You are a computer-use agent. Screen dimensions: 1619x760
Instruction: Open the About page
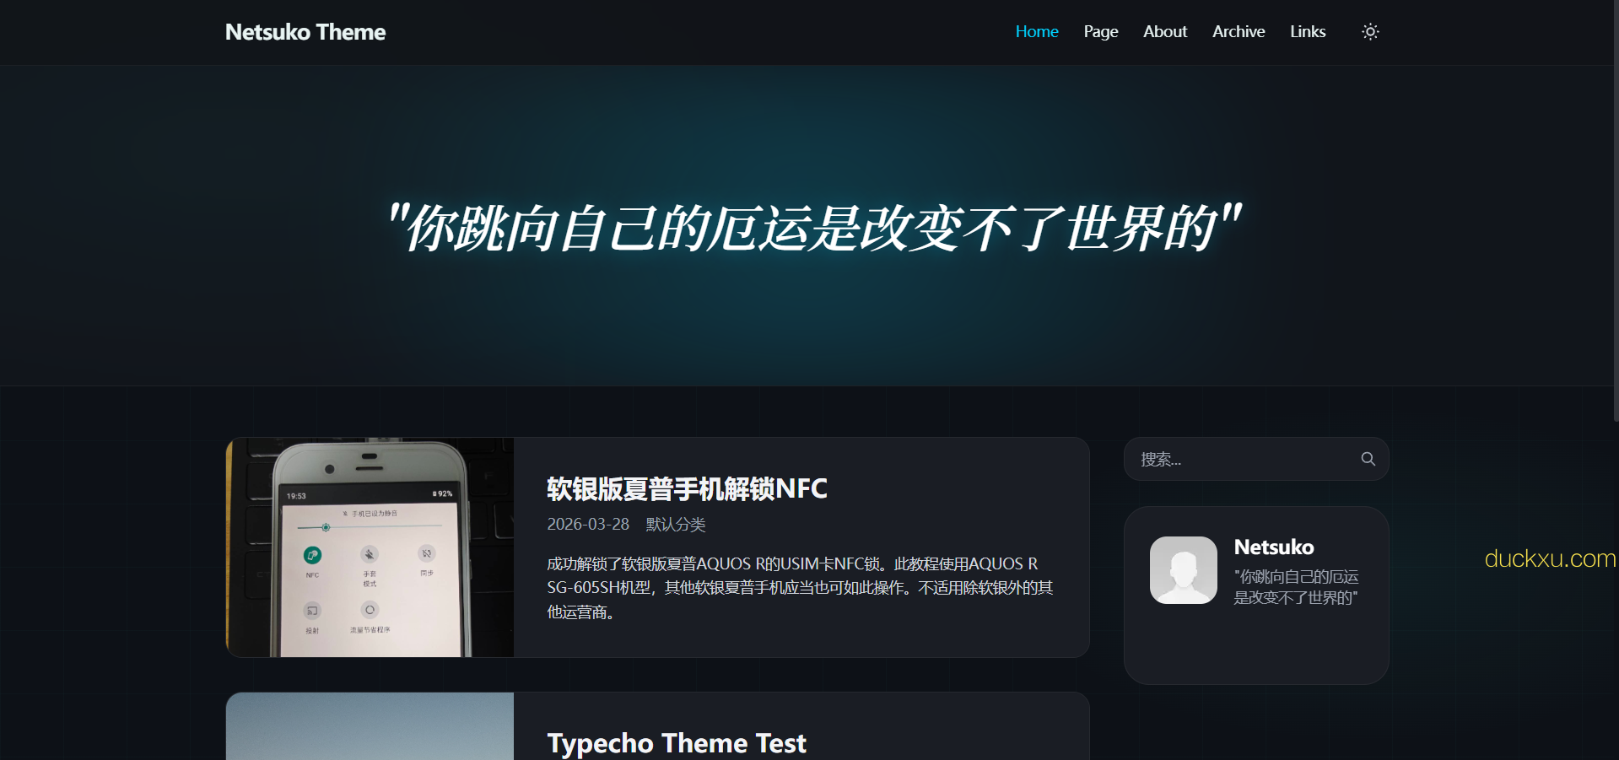pyautogui.click(x=1164, y=32)
